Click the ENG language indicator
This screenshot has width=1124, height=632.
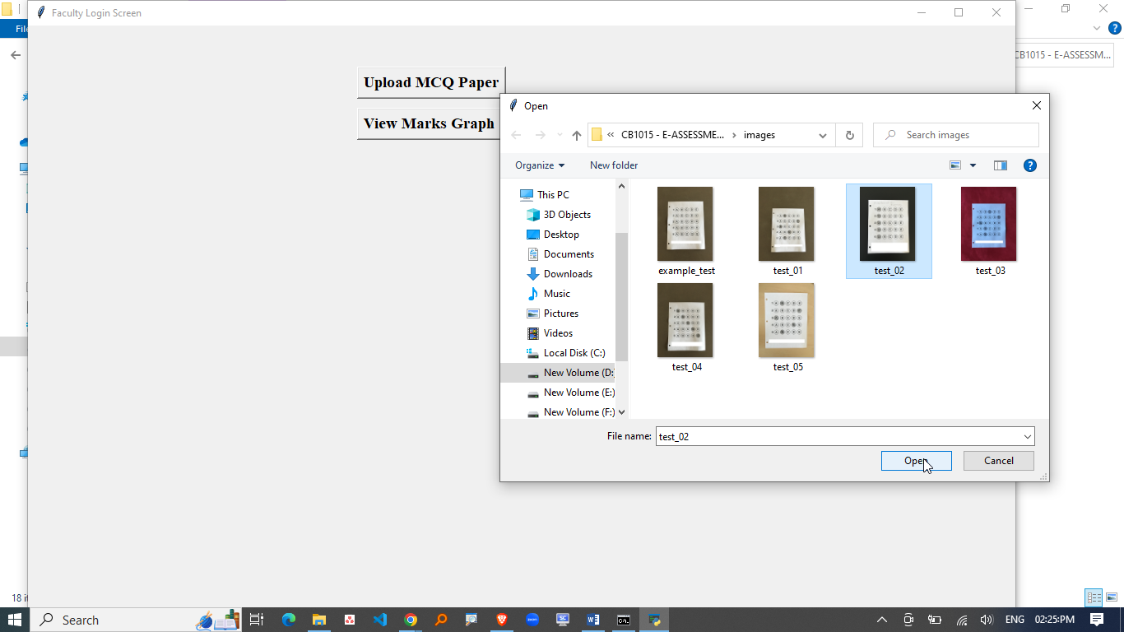click(x=1015, y=620)
